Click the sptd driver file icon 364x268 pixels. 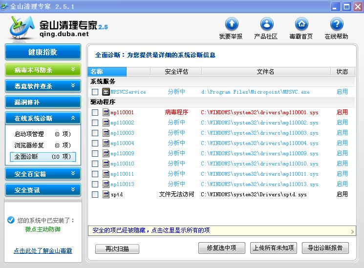(106, 194)
